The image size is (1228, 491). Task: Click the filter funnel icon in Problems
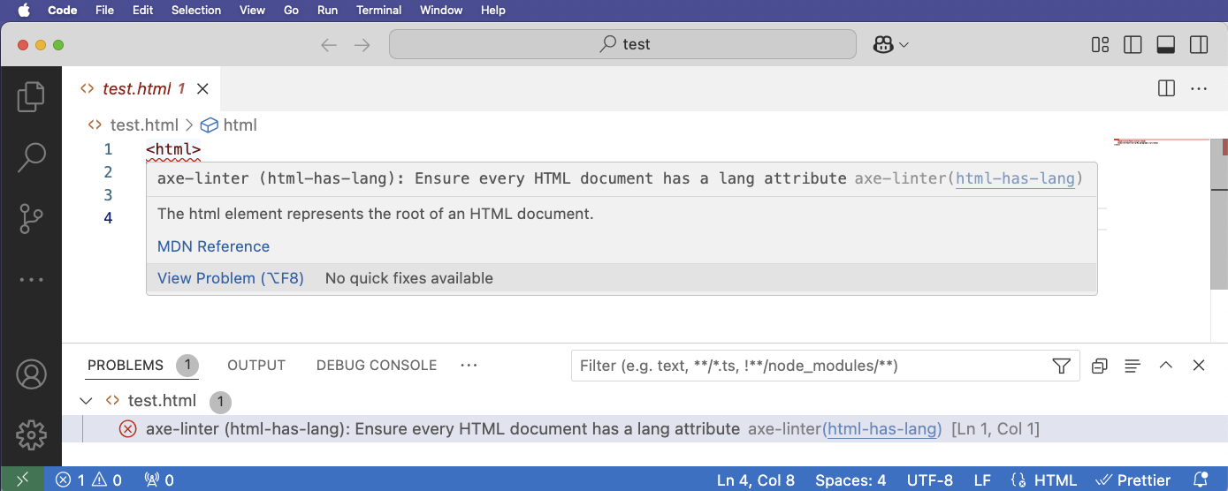tap(1062, 366)
